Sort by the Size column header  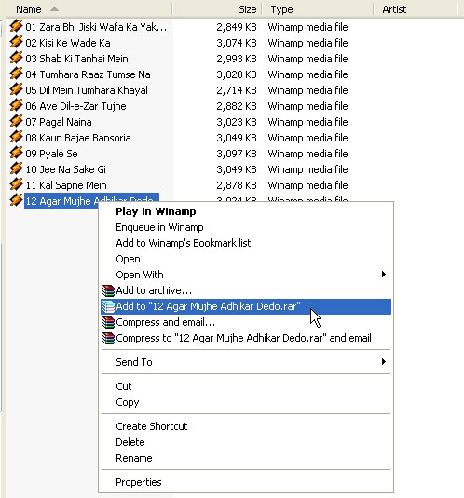(217, 9)
